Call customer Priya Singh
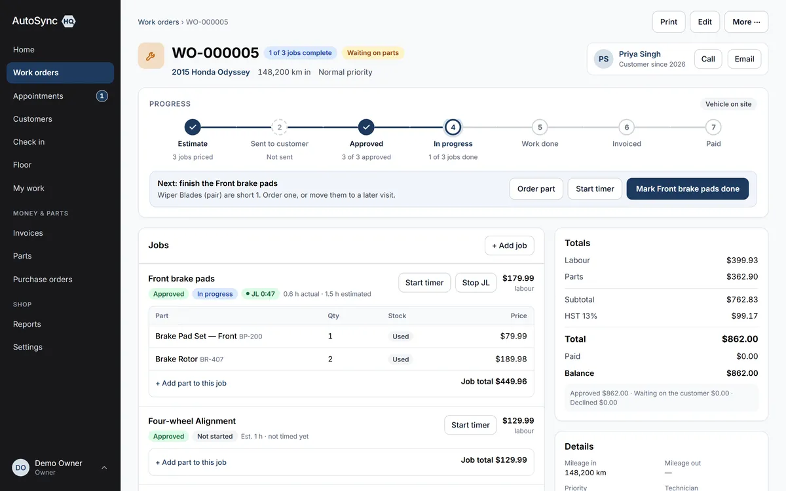The height and width of the screenshot is (491, 786). [x=708, y=59]
